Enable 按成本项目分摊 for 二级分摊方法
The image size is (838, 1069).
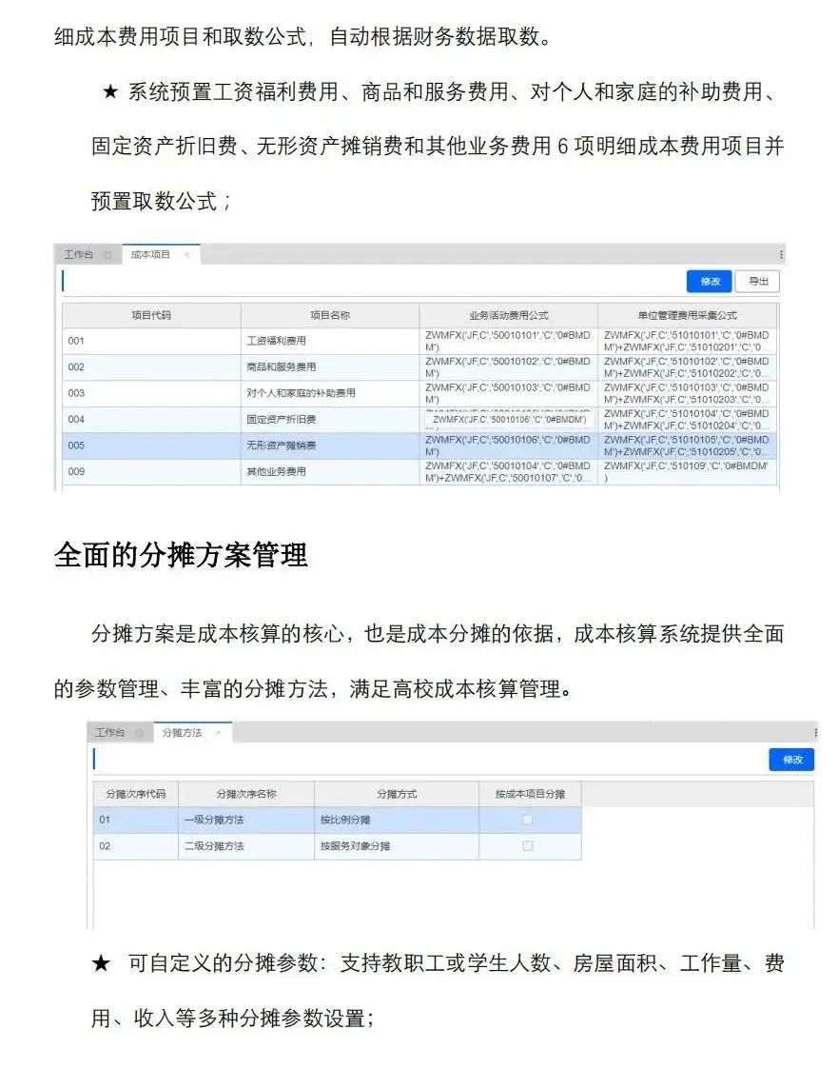point(528,846)
